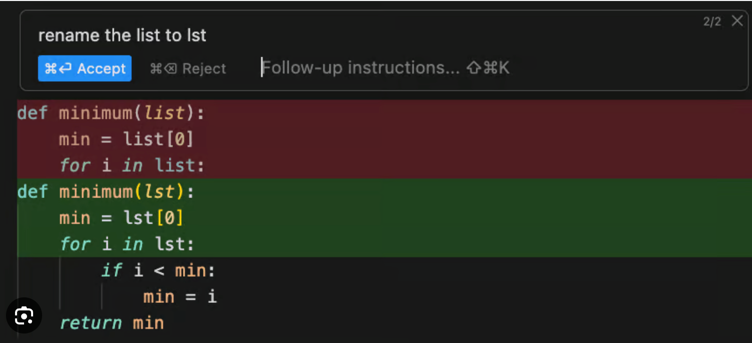Reject the suggested rename change
752x343 pixels.
coord(188,69)
